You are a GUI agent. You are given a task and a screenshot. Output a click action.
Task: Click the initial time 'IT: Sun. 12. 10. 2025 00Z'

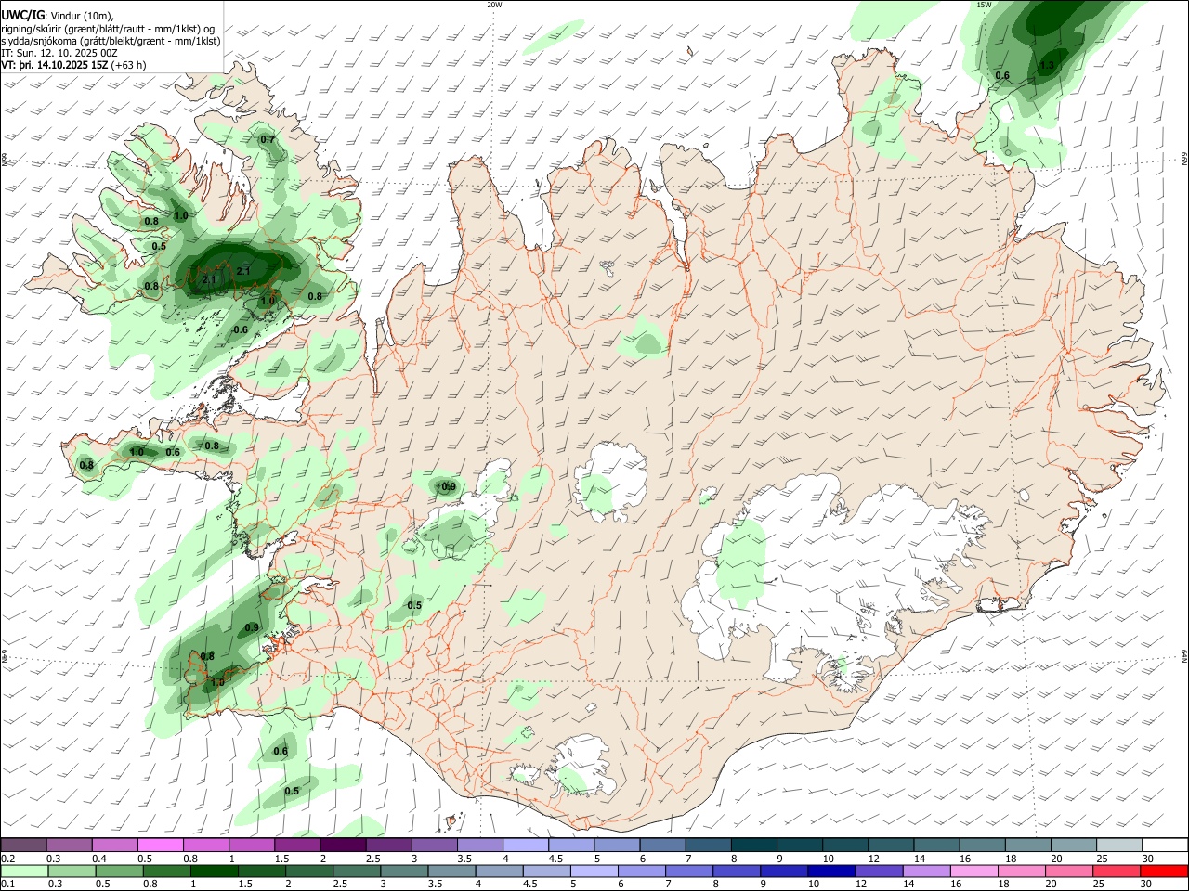pos(59,53)
